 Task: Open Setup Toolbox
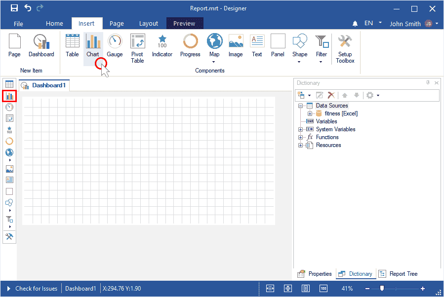[x=345, y=48]
